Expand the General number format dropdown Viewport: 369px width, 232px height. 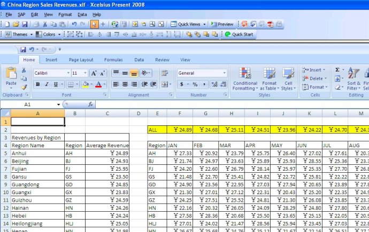(224, 73)
